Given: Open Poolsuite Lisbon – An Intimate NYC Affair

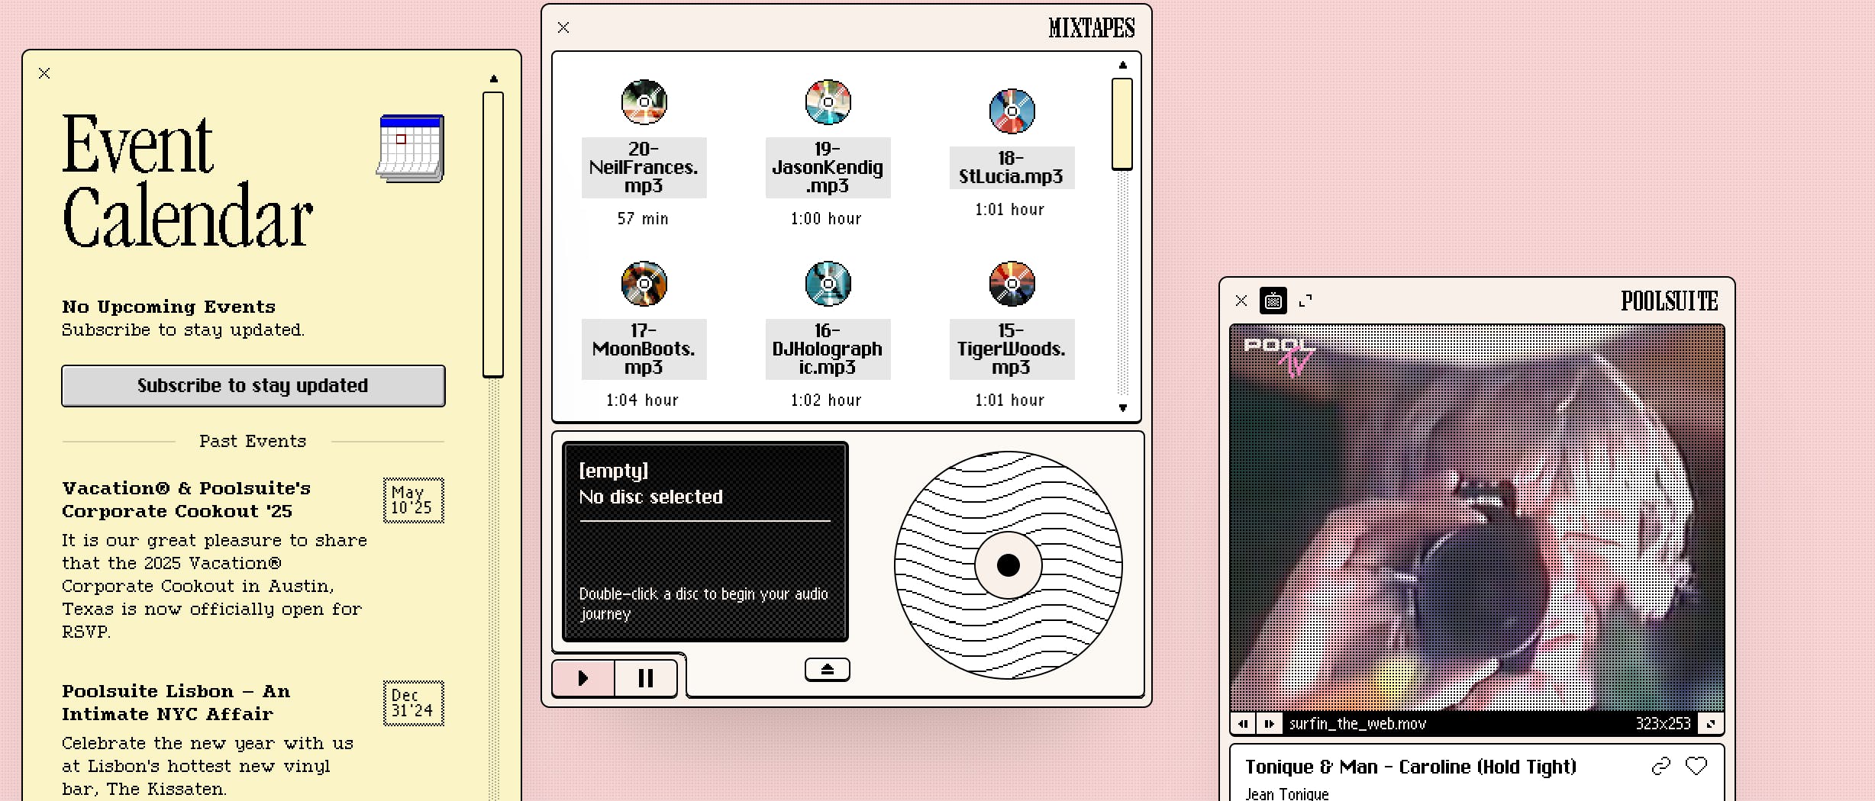Looking at the screenshot, I should pos(176,703).
